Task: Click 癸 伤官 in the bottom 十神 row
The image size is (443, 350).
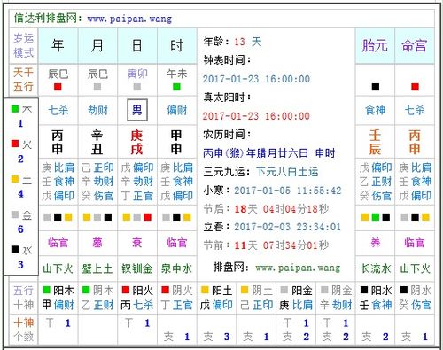Action: click(x=415, y=305)
